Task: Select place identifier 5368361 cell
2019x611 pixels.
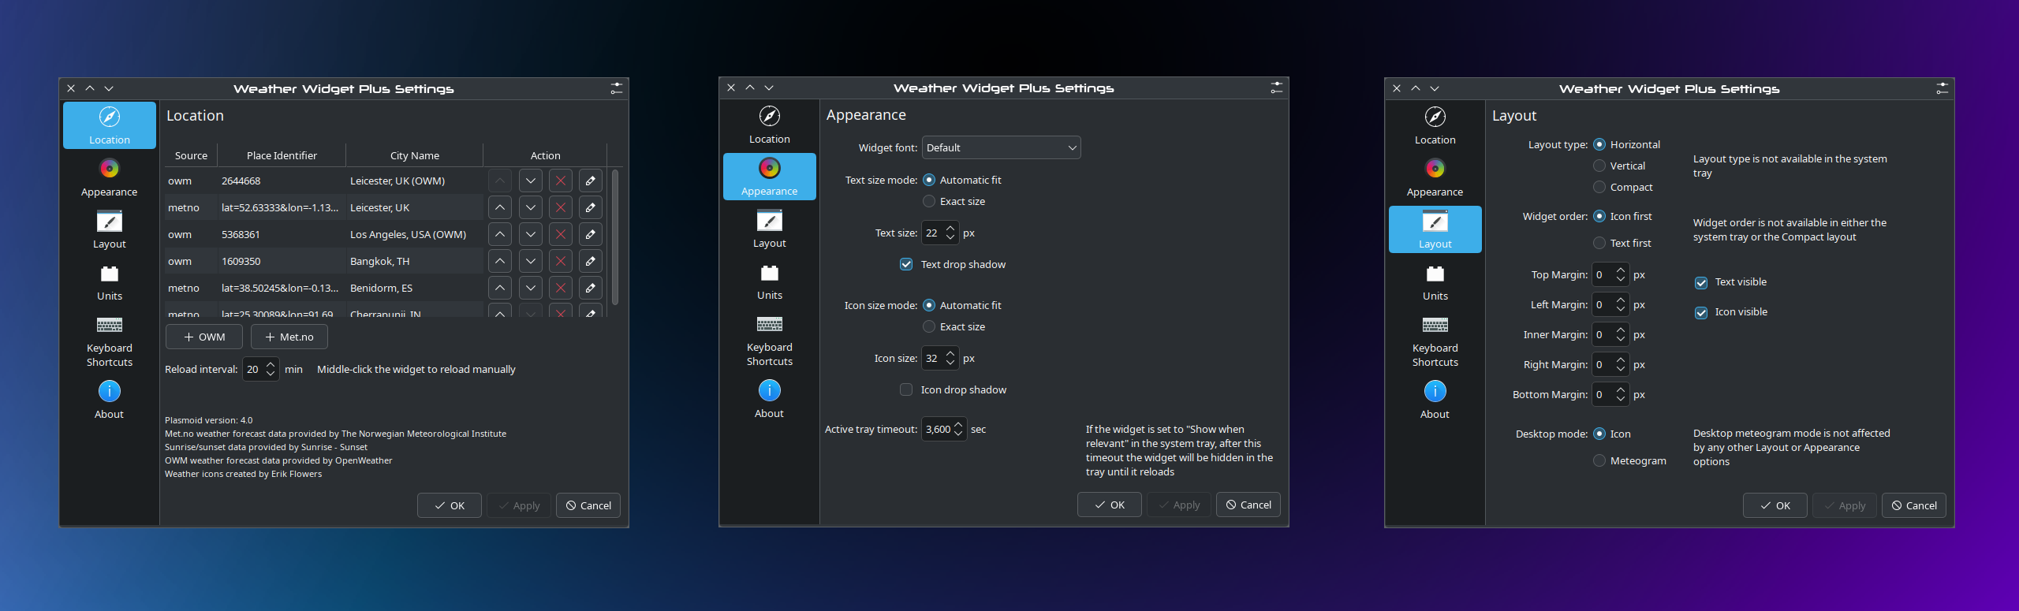Action: pyautogui.click(x=282, y=235)
